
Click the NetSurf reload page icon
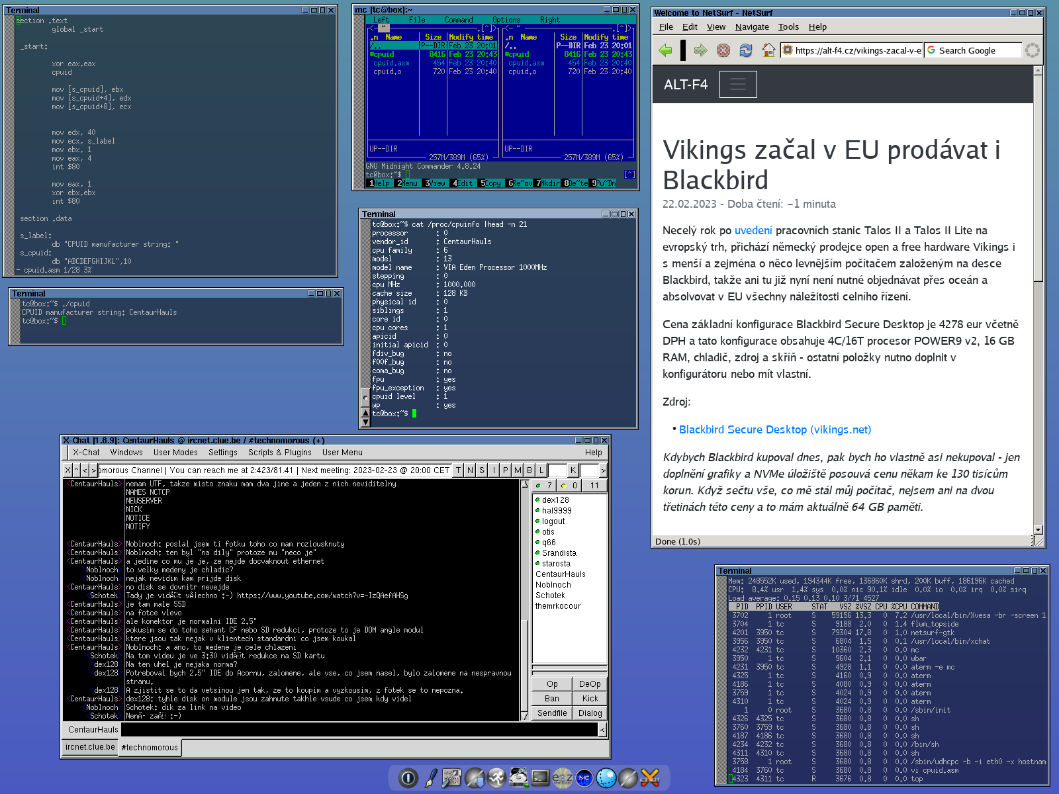pos(746,50)
